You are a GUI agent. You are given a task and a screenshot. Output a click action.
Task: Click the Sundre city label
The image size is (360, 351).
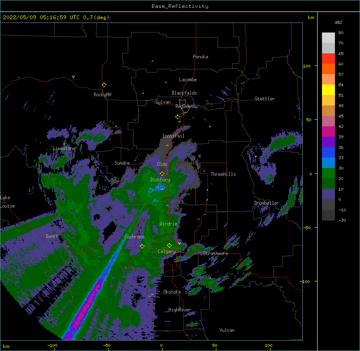(122, 163)
